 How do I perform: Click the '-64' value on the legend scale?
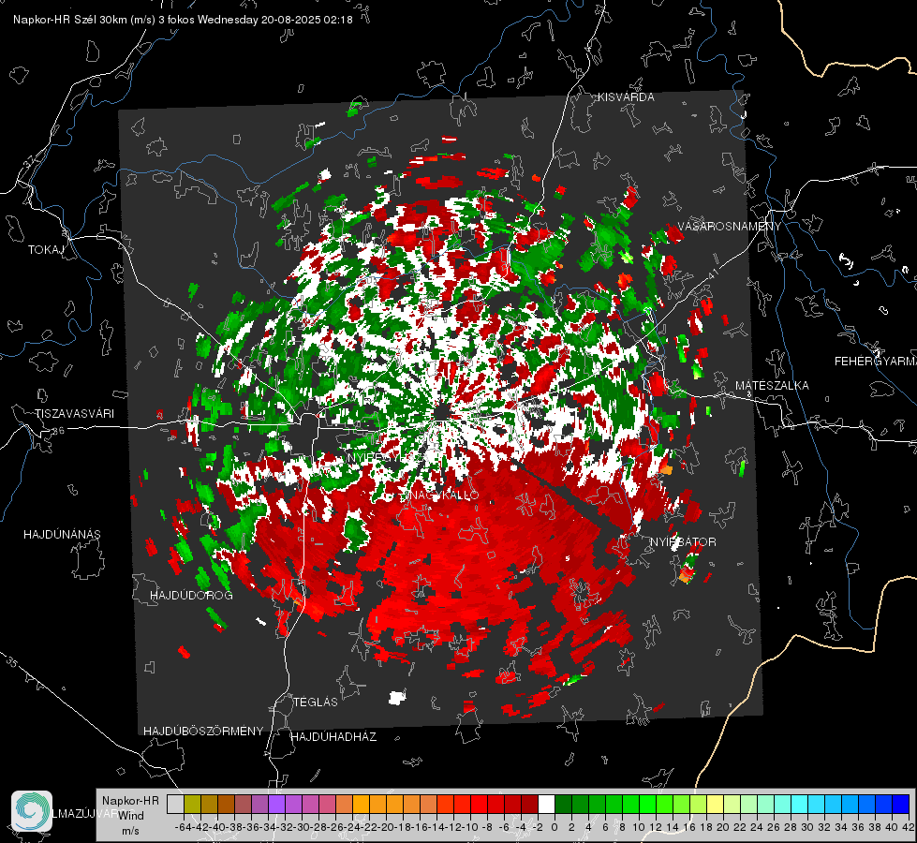pyautogui.click(x=183, y=827)
